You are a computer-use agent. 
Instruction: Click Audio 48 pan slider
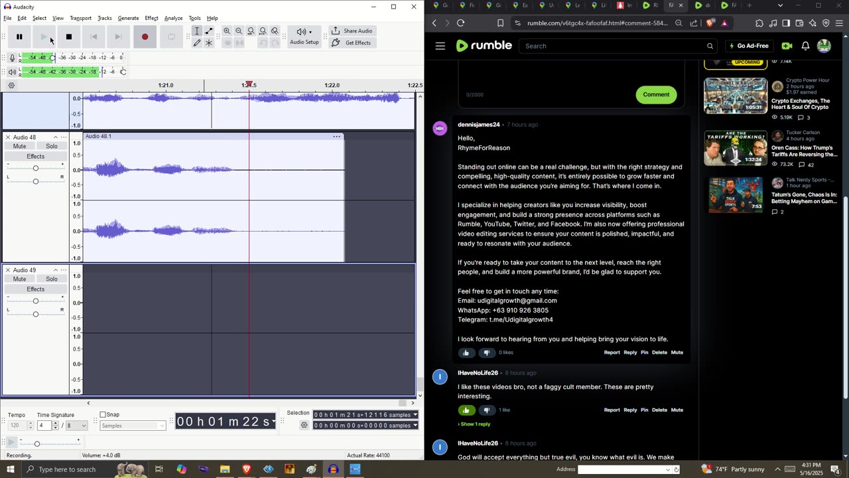(x=36, y=181)
